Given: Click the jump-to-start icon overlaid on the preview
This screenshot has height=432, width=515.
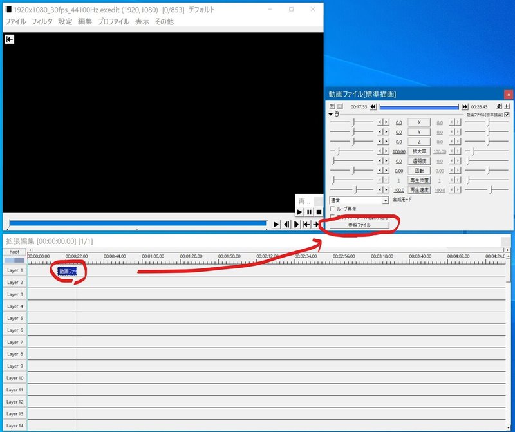Looking at the screenshot, I should [x=10, y=39].
